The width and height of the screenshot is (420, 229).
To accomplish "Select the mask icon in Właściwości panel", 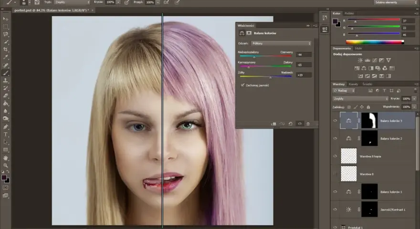I will 249,33.
